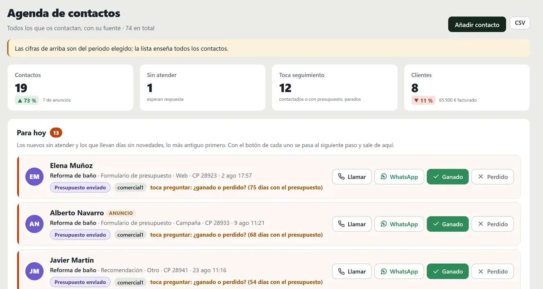Mark Alberto Navarro as Perdido

[493, 224]
